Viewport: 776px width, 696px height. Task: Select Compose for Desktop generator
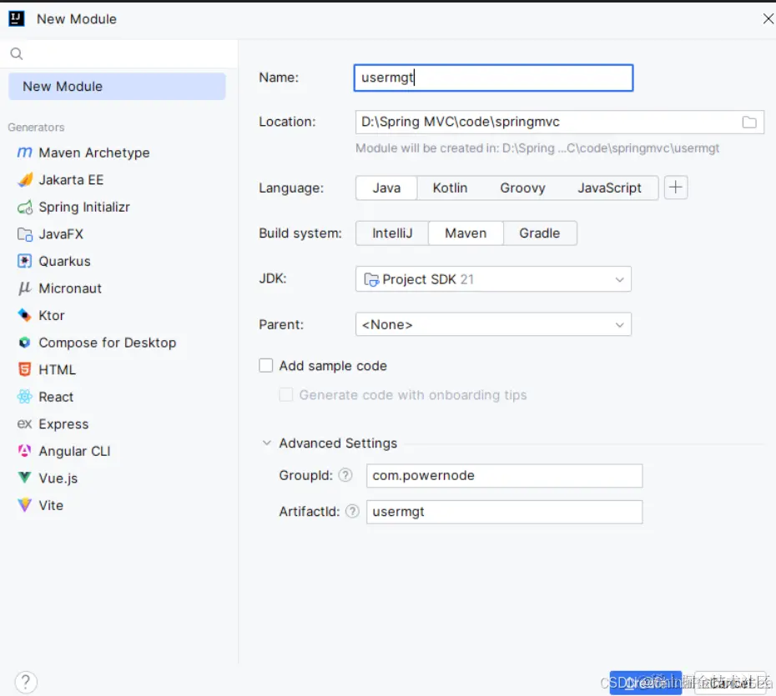[97, 343]
